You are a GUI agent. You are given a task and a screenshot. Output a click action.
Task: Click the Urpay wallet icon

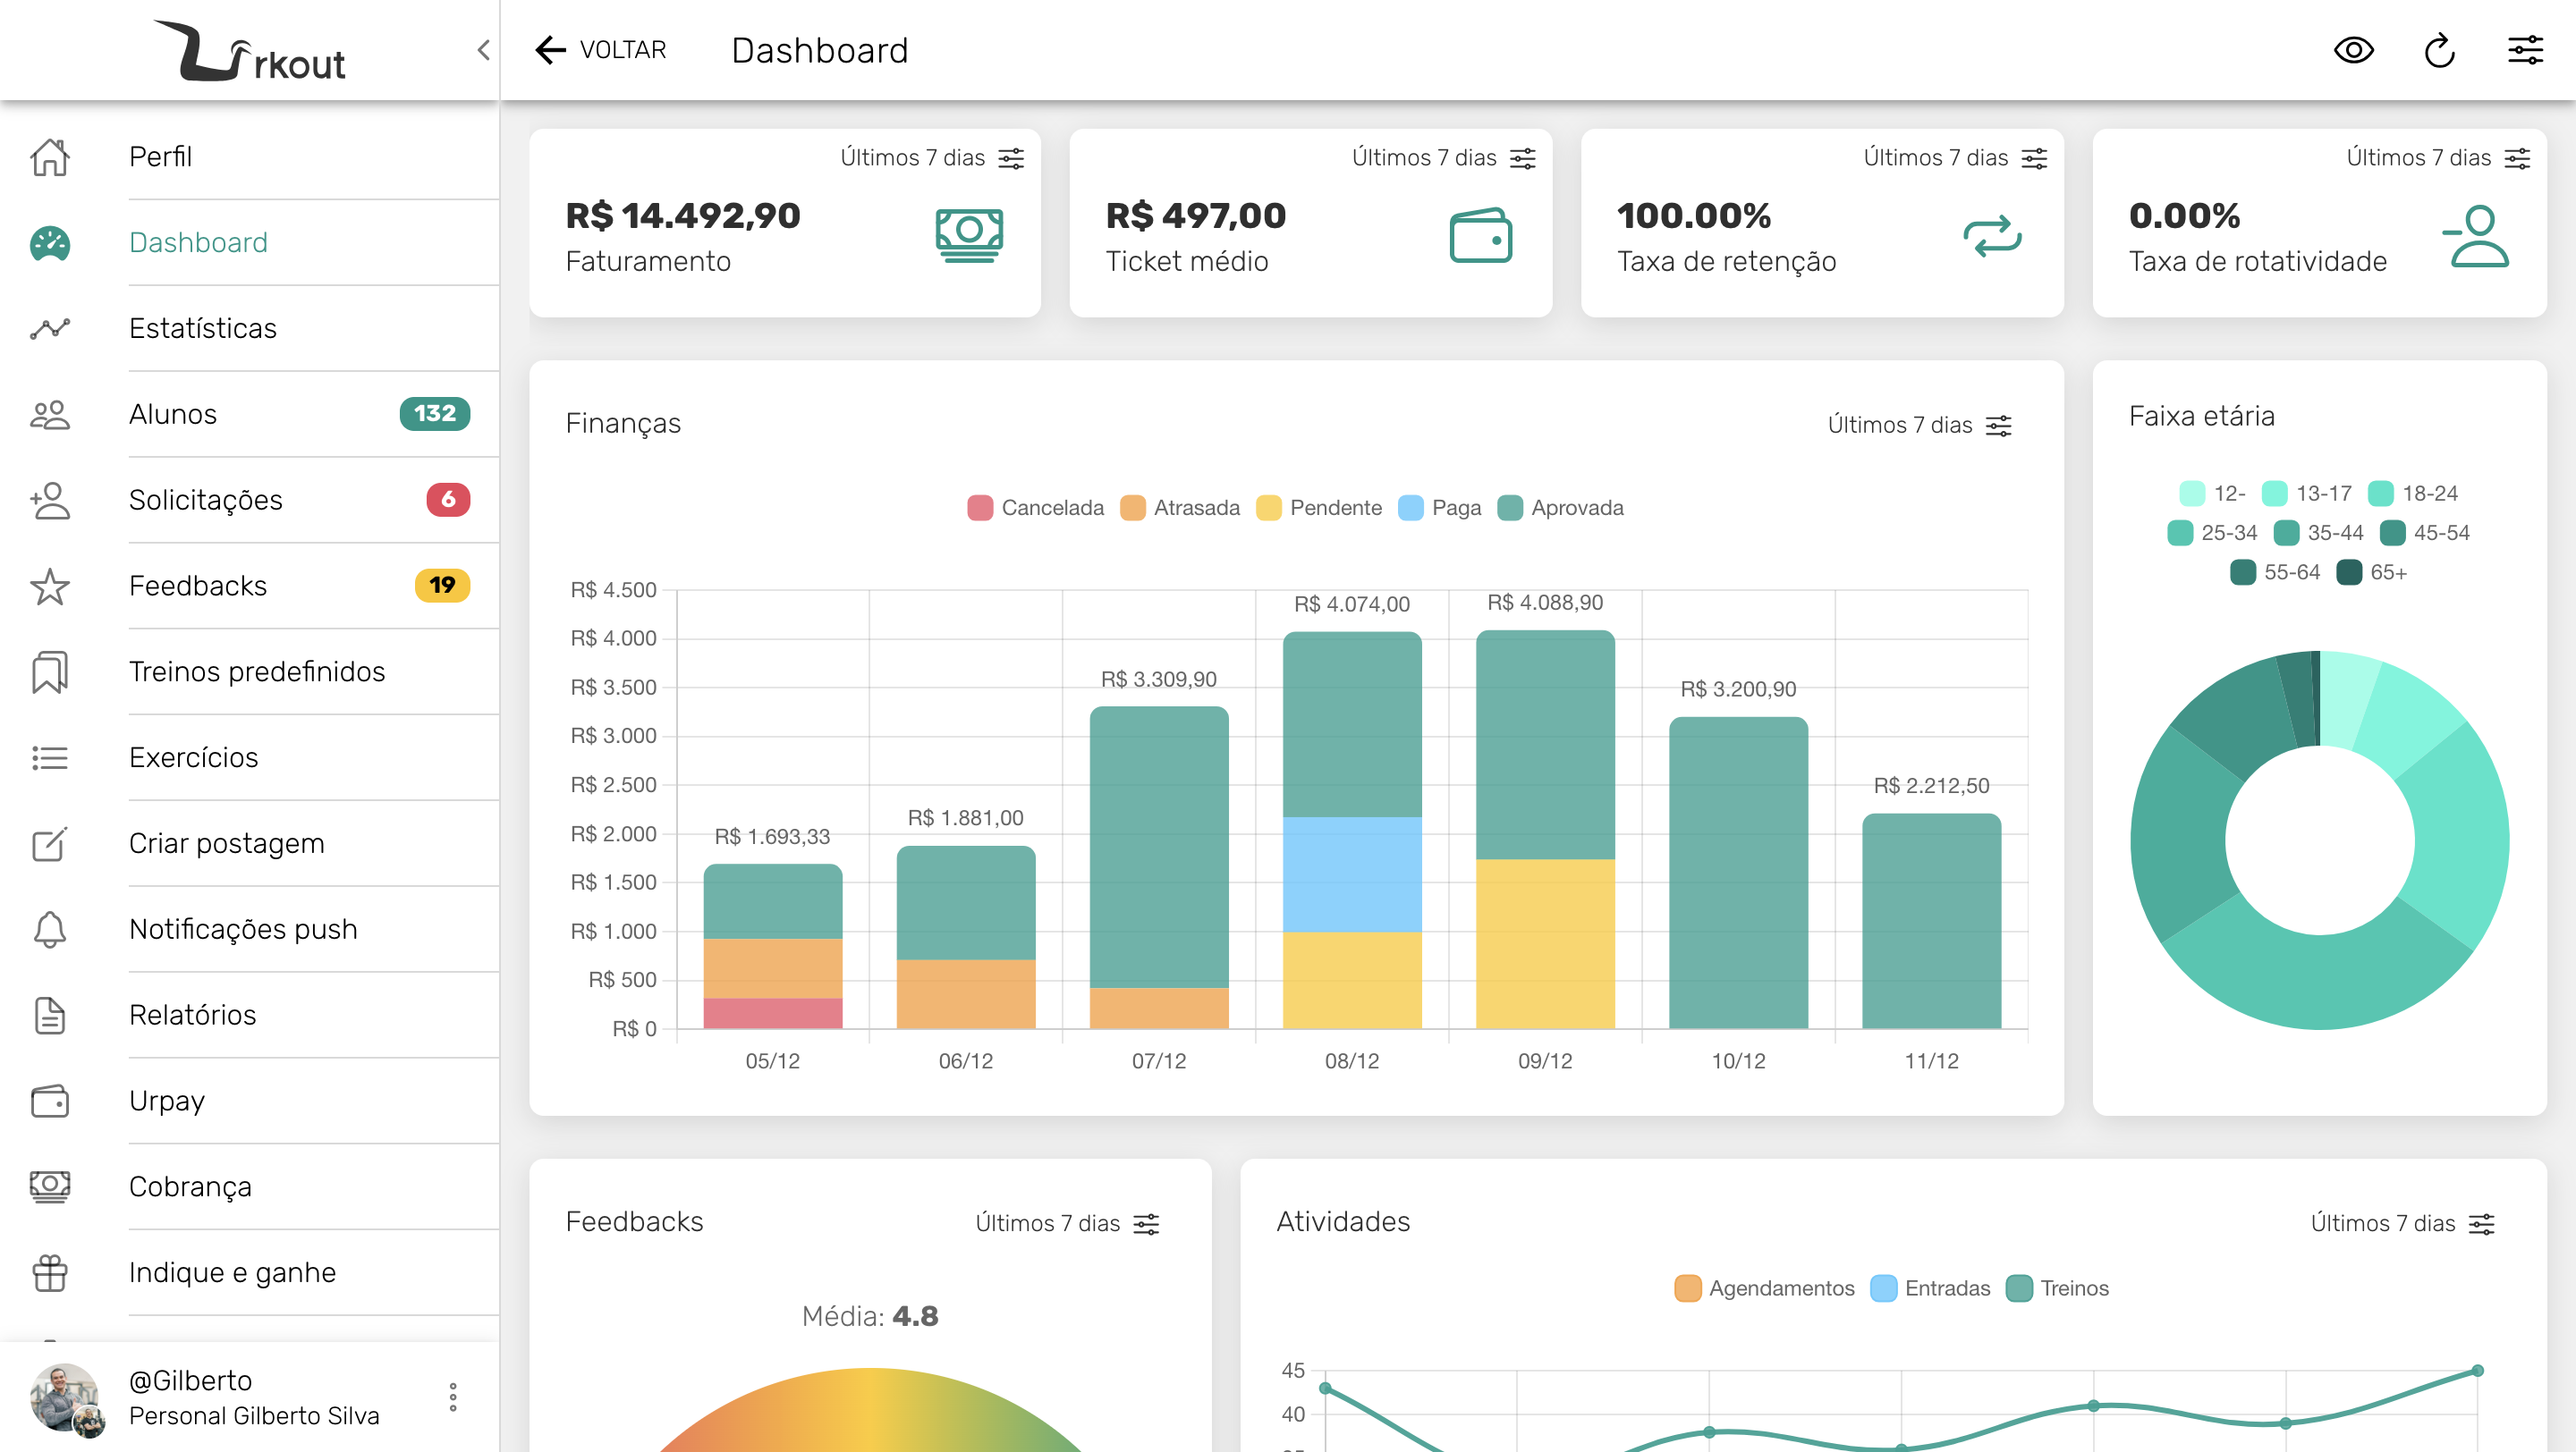coord(50,1101)
